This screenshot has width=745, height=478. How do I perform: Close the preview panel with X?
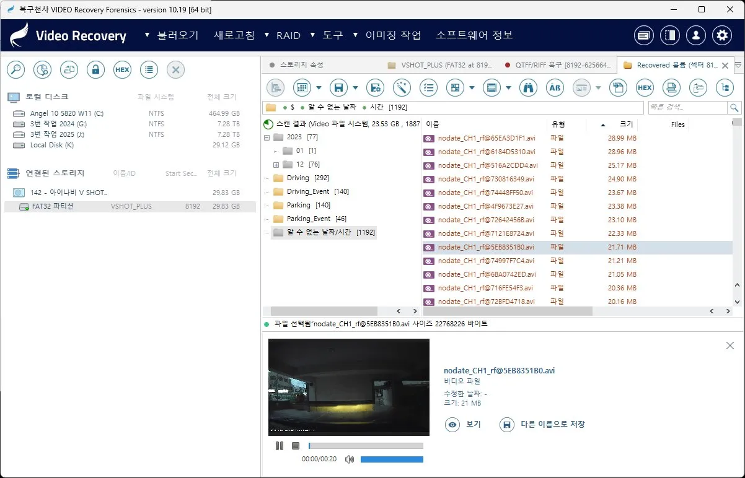pyautogui.click(x=730, y=345)
